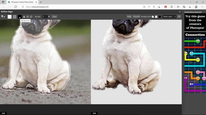Click the right cutout result preview
206x115 pixels.
136,62
